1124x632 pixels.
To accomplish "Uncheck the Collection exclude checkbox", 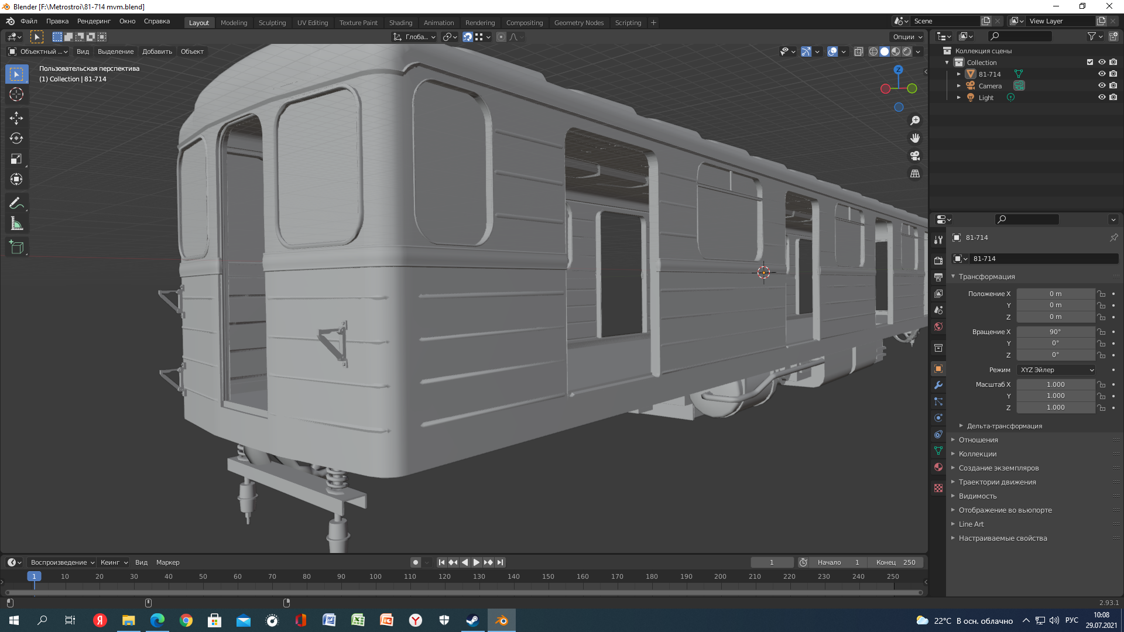I will click(1090, 63).
